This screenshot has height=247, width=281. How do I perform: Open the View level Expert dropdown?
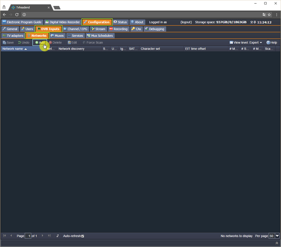tap(246, 42)
